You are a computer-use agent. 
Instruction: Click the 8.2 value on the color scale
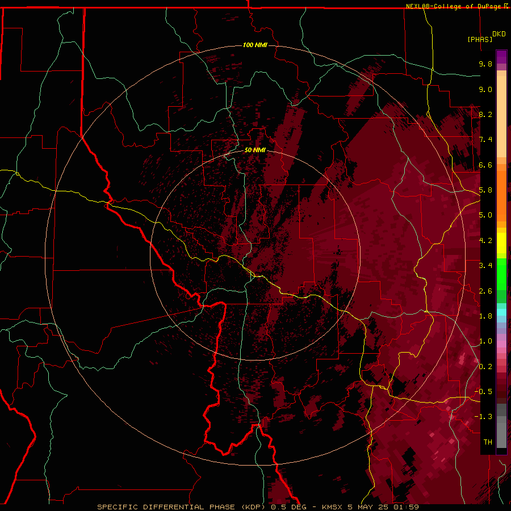(485, 114)
